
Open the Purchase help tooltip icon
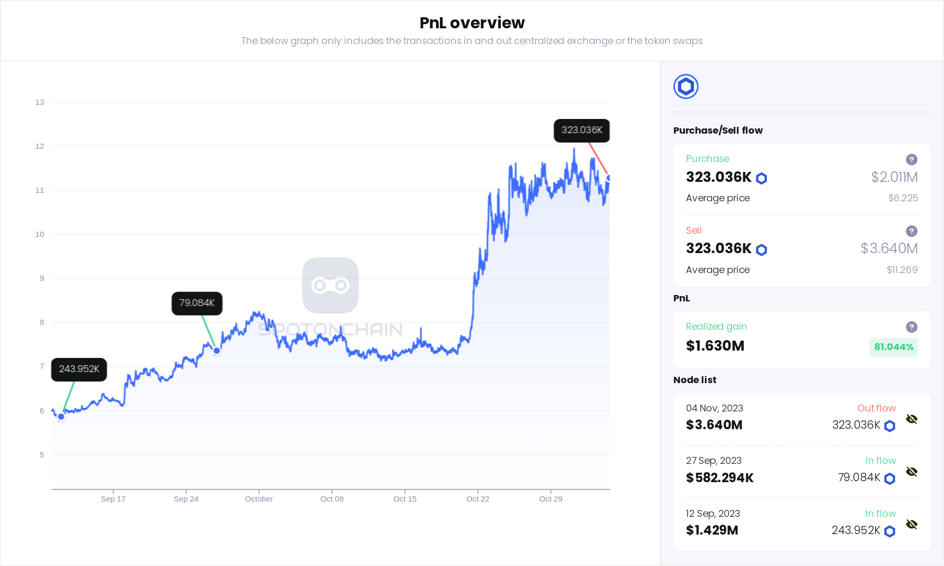pyautogui.click(x=911, y=159)
